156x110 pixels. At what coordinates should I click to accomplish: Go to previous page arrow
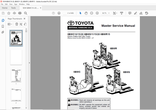53,13
